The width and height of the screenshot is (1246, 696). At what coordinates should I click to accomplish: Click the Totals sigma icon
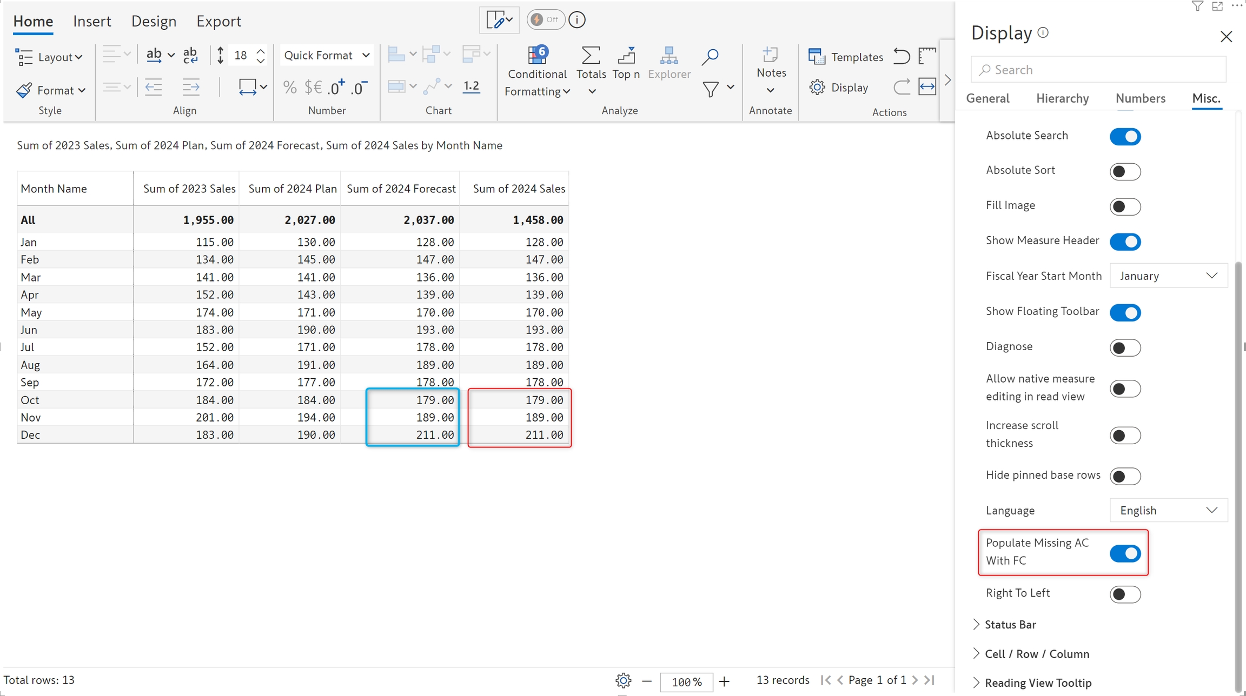coord(591,56)
